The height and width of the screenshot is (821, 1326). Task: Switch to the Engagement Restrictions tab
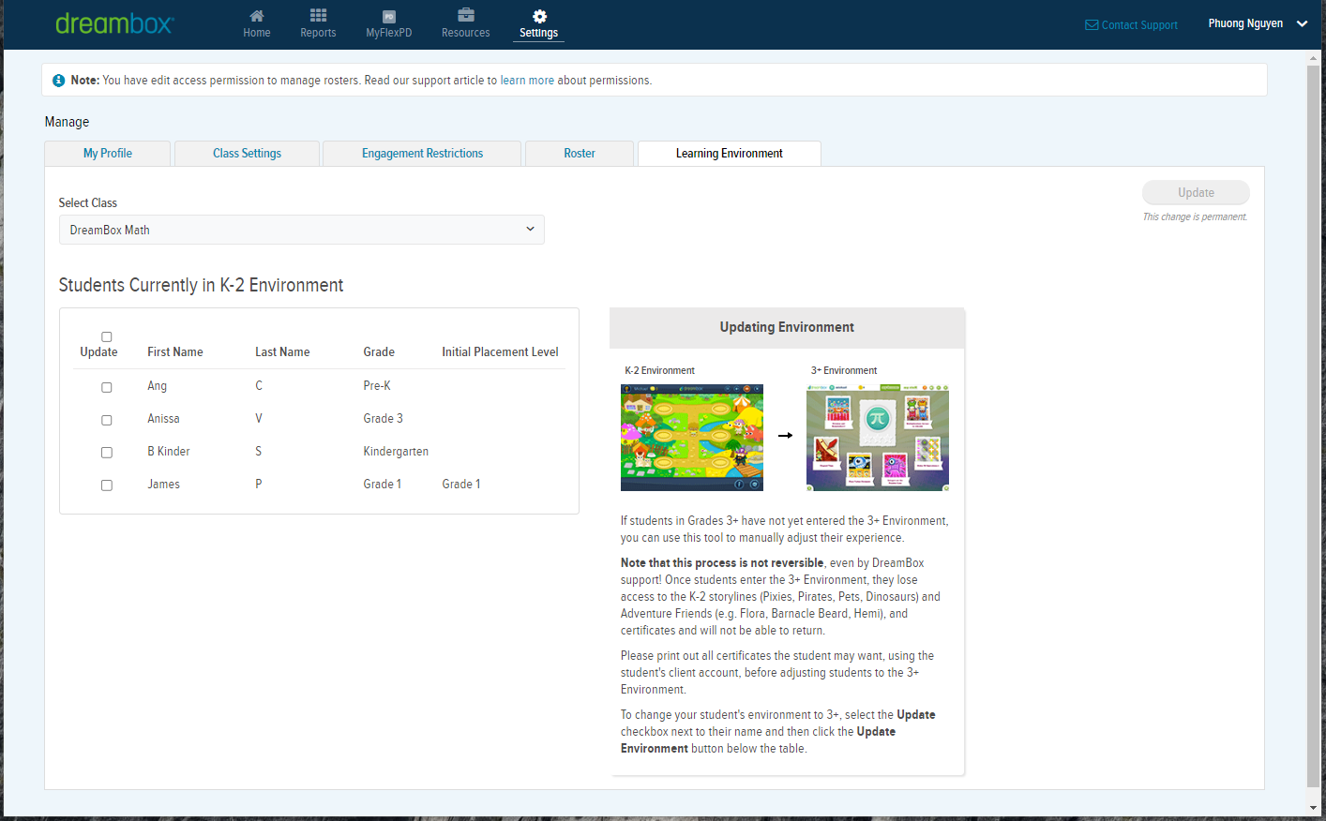422,154
